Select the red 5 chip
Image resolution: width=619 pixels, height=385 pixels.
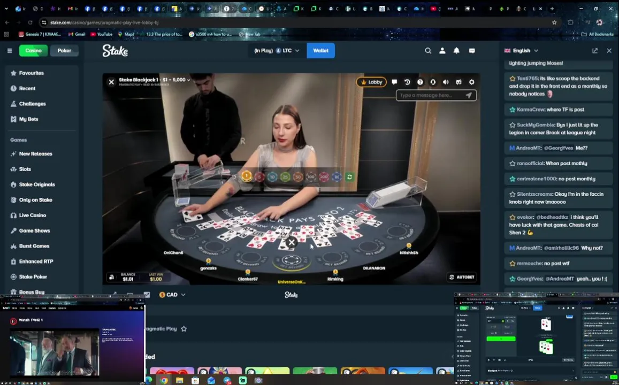pyautogui.click(x=259, y=177)
